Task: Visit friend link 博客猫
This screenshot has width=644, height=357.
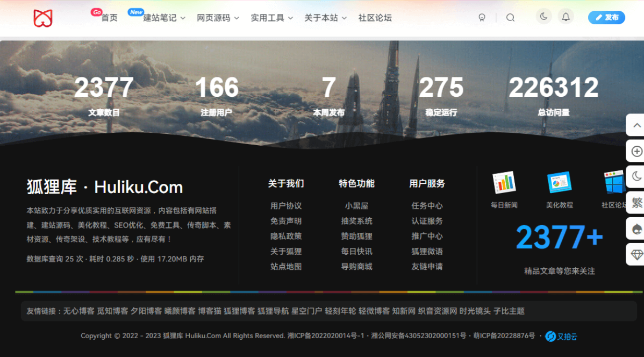Action: point(210,311)
